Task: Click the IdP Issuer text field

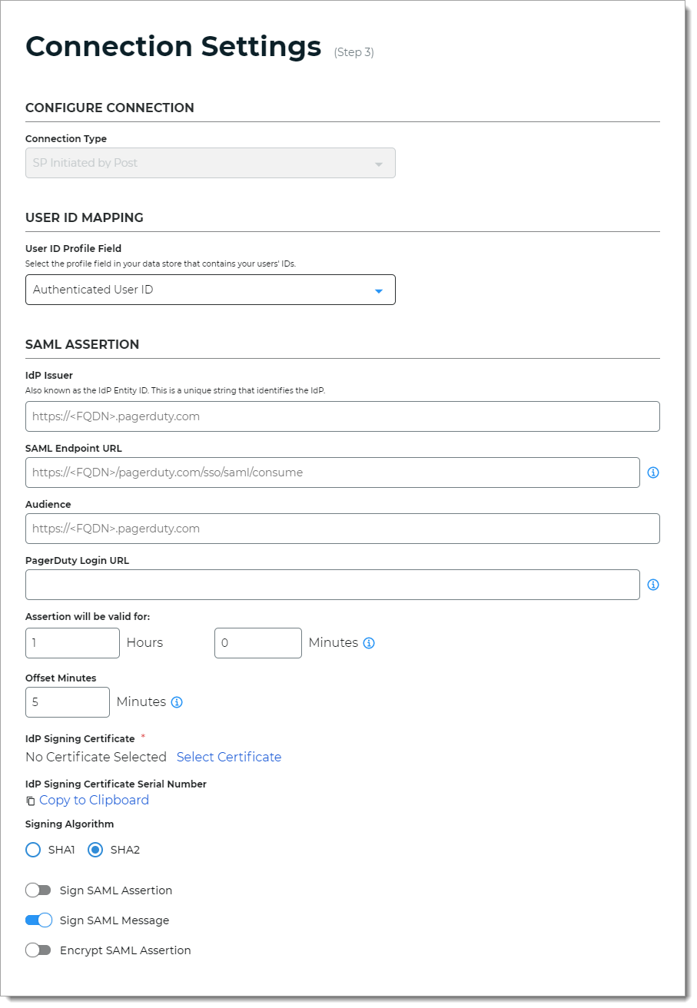Action: [343, 416]
